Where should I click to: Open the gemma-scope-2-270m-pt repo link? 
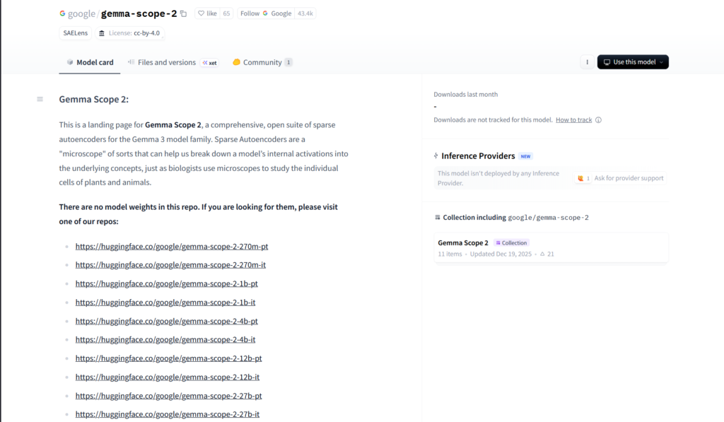pyautogui.click(x=171, y=246)
